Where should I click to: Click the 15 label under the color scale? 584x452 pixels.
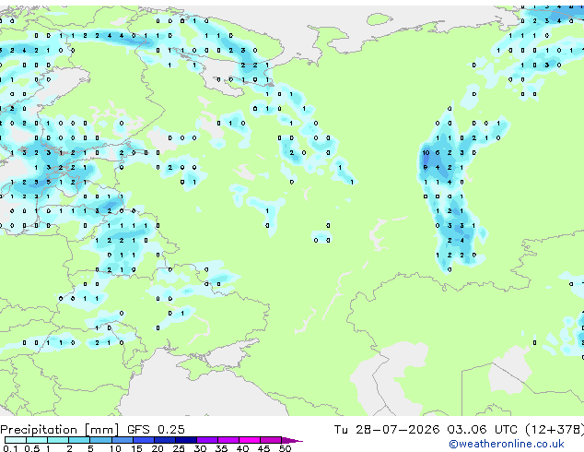tap(136, 448)
